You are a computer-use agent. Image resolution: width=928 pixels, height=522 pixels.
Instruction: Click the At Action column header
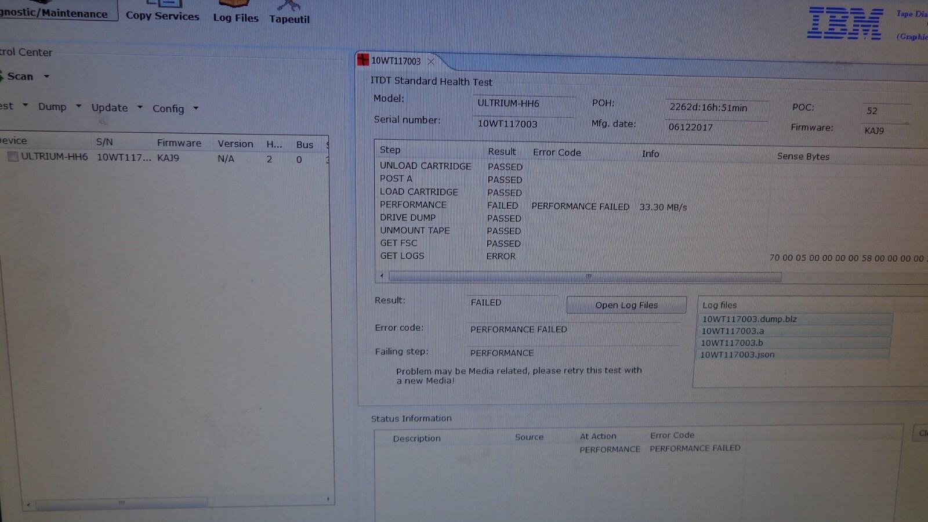[x=598, y=436]
